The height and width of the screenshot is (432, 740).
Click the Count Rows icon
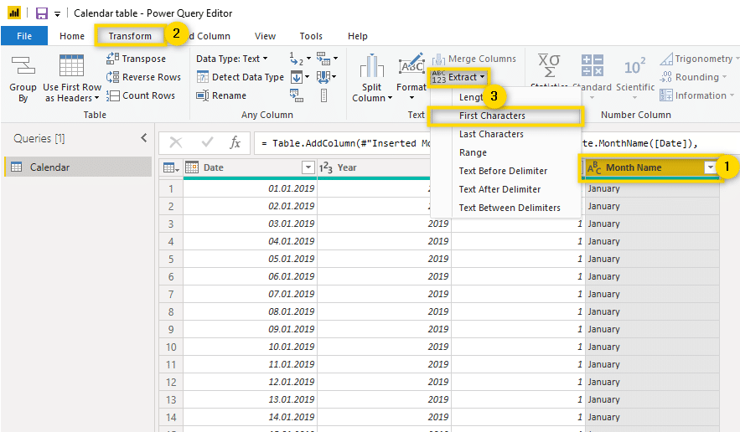pyautogui.click(x=113, y=95)
